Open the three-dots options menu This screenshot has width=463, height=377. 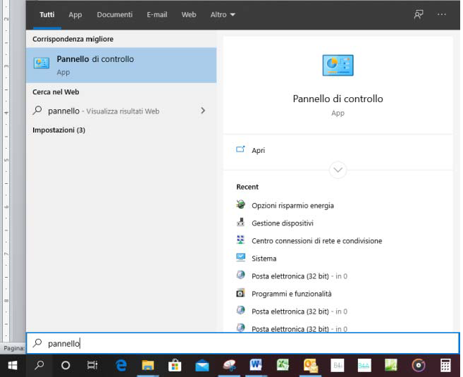[442, 15]
